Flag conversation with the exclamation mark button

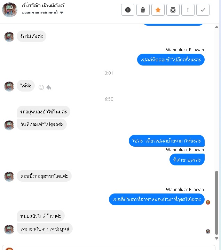pyautogui.click(x=188, y=10)
